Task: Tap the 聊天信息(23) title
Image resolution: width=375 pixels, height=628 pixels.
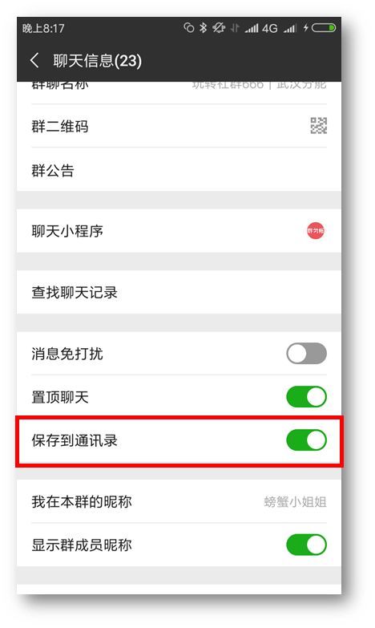Action: [x=97, y=61]
